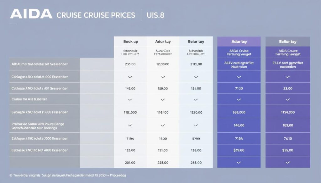Click the Priceedge footer text

pos(119,176)
